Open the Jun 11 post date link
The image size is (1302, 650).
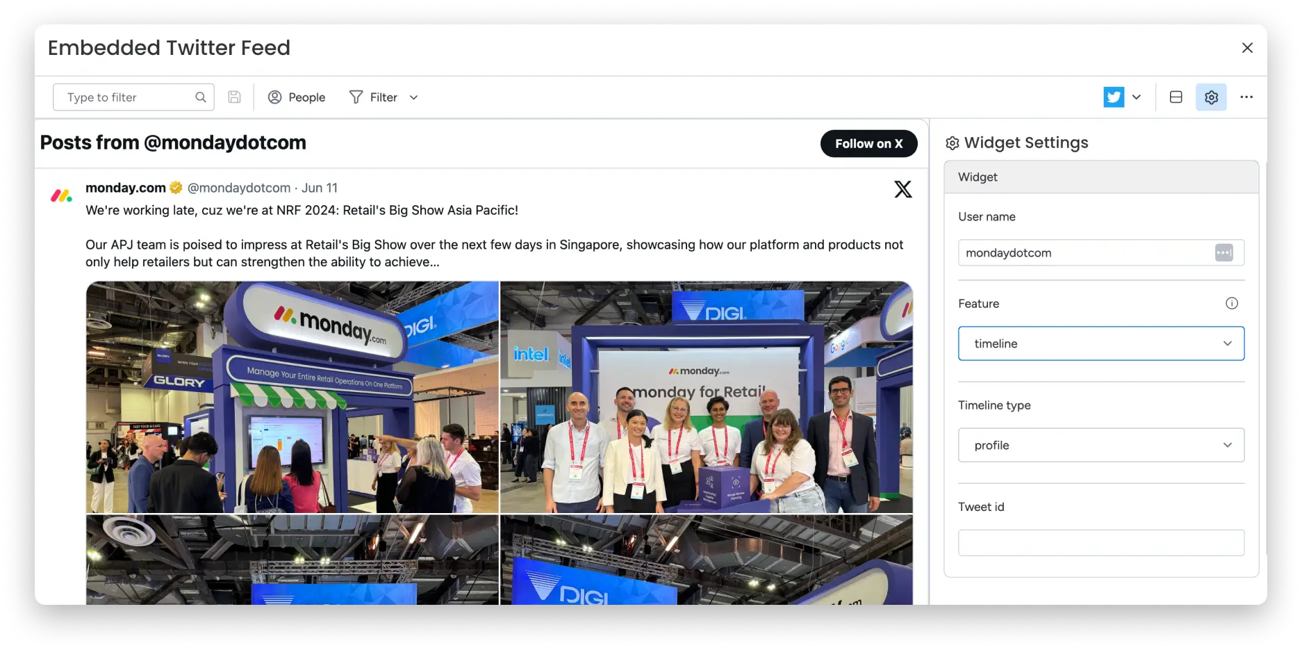point(320,188)
